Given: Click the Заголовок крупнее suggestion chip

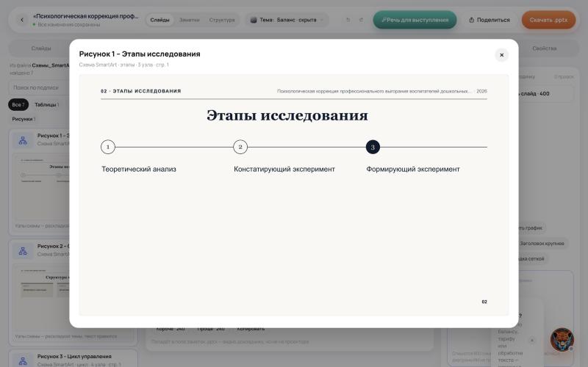Looking at the screenshot, I should [x=542, y=244].
